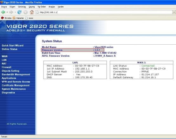
Task: Click the Model Name value Vigor2820 series
Action: click(x=104, y=47)
